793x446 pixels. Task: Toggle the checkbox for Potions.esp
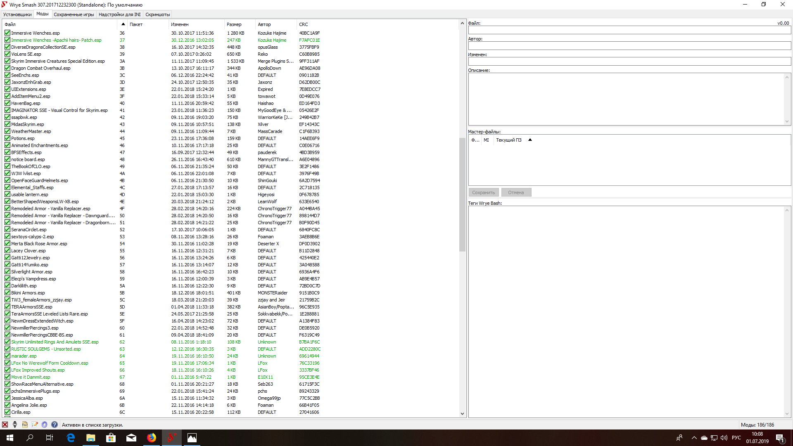(7, 138)
